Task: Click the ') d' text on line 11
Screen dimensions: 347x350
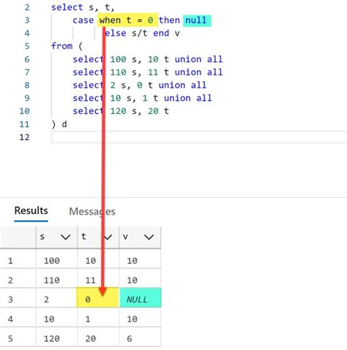Action: (x=59, y=124)
